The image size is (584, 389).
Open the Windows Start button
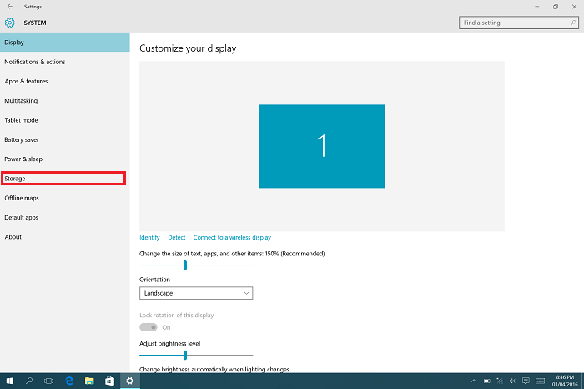click(x=10, y=381)
